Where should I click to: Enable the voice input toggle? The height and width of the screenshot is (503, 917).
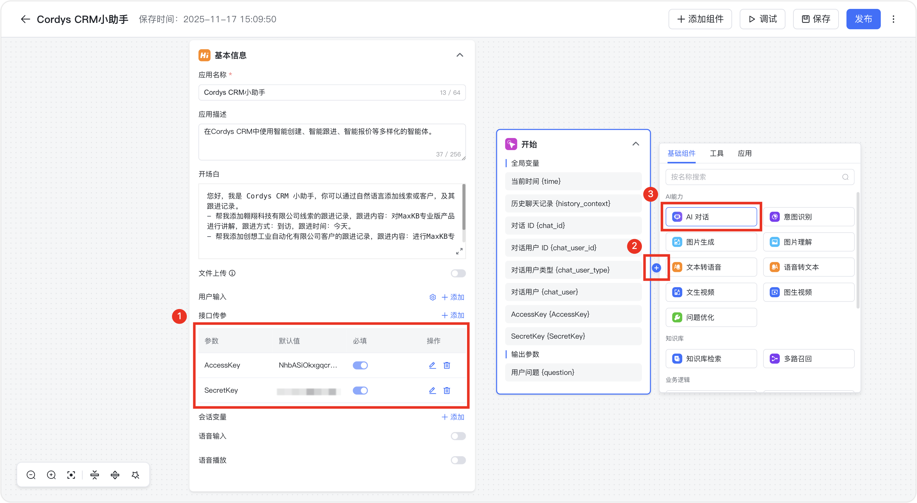pyautogui.click(x=458, y=436)
